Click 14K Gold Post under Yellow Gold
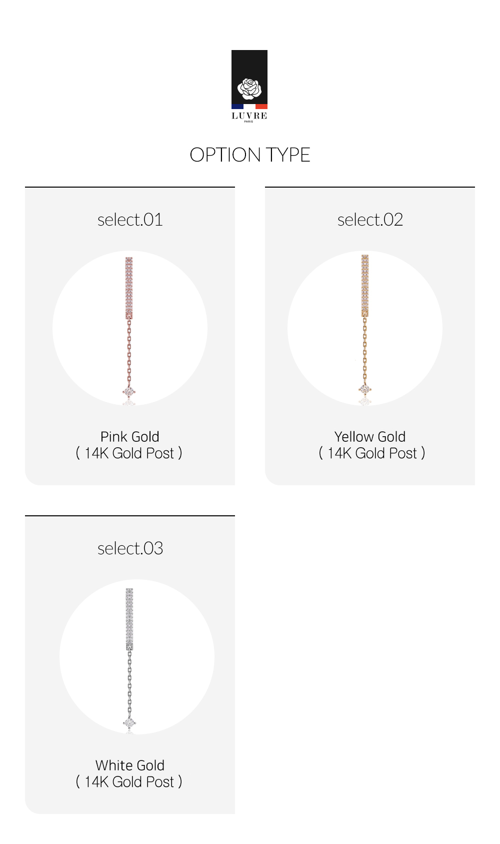The image size is (500, 844). [x=372, y=453]
